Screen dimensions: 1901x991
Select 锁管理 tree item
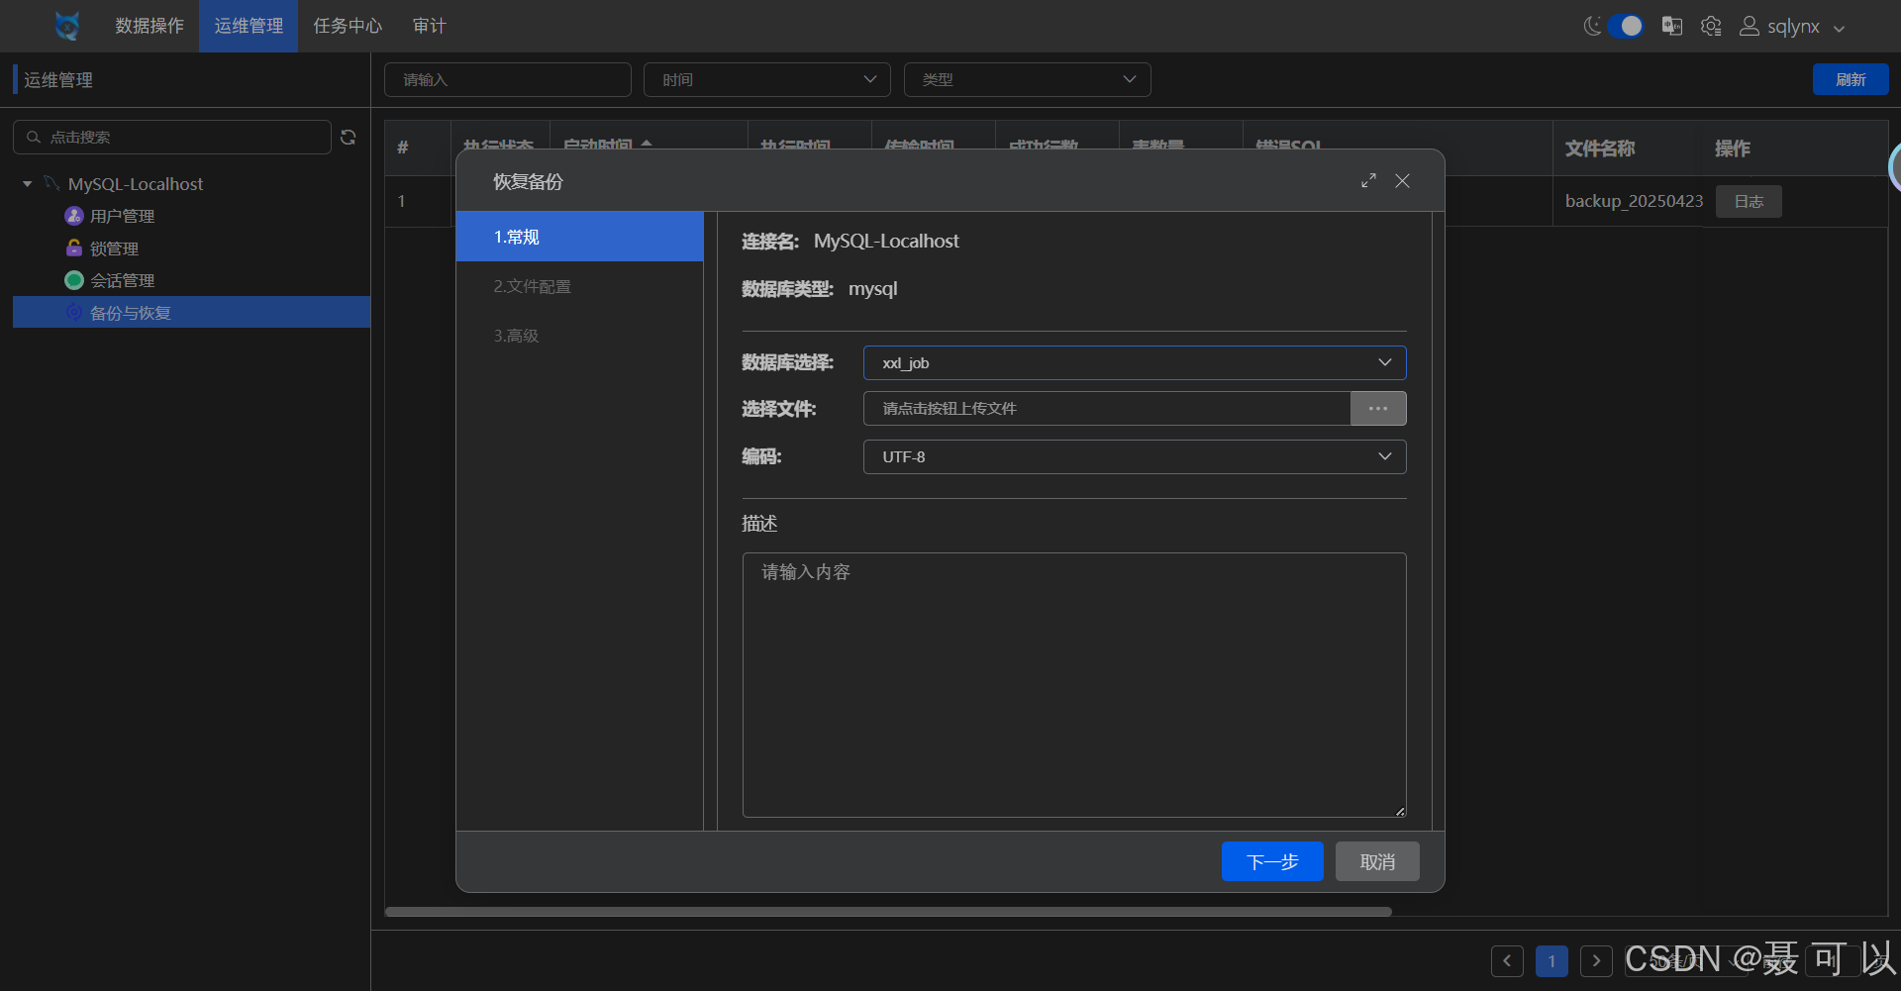click(115, 248)
